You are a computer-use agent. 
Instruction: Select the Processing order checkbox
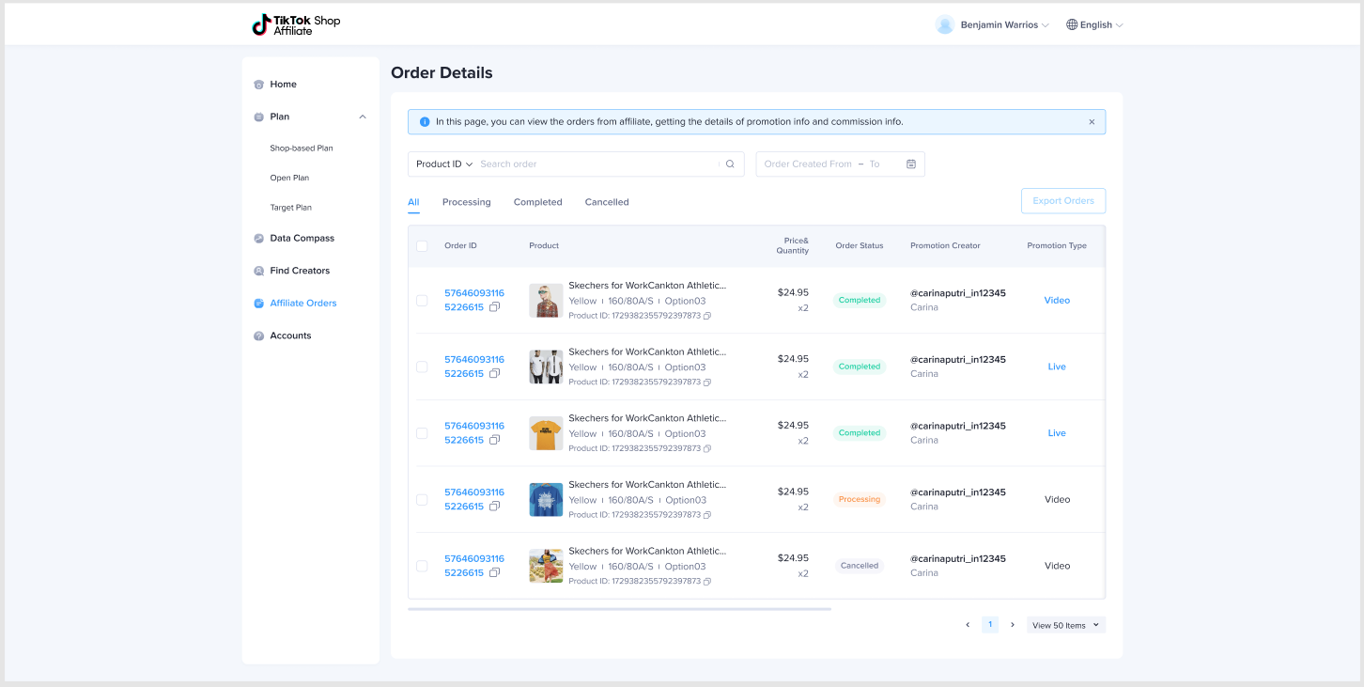[x=422, y=500]
